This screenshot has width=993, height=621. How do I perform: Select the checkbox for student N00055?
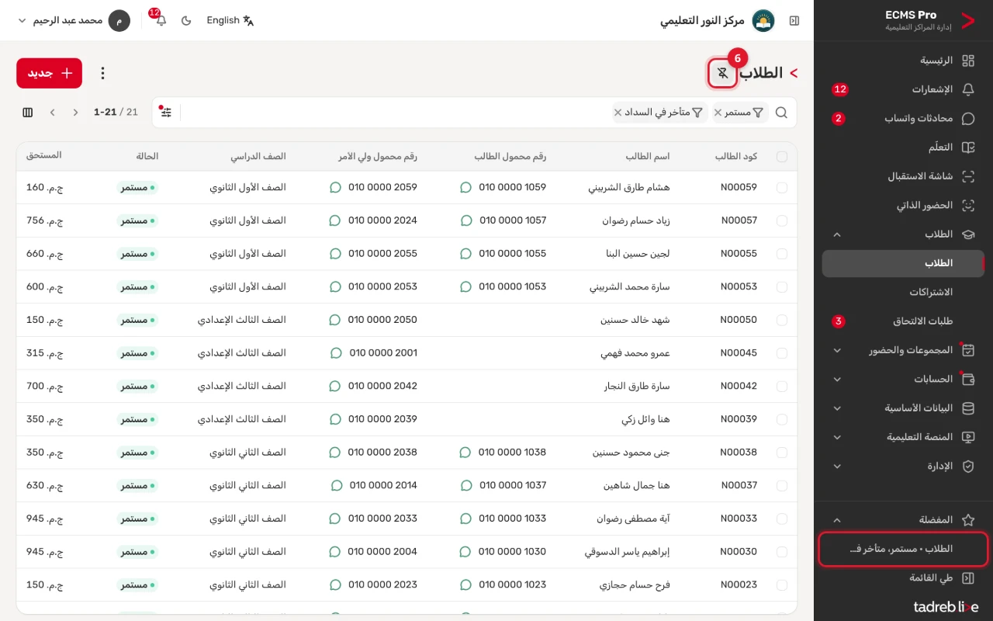(x=781, y=254)
